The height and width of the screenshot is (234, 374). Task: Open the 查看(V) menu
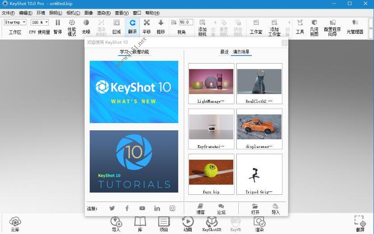[x=122, y=13]
